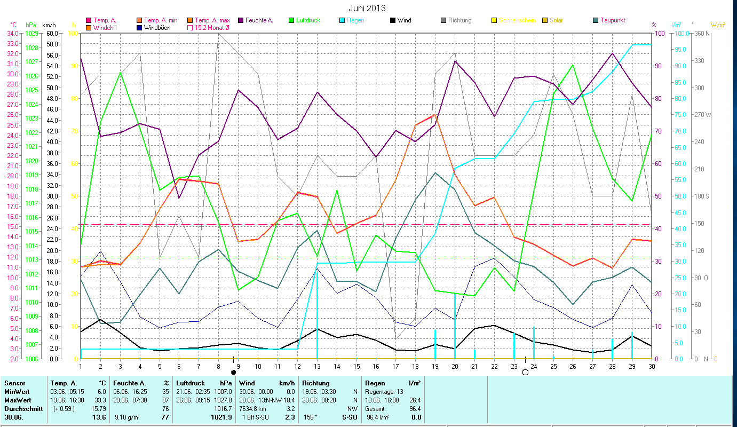Click the "Taupunkt" legend label
Image resolution: width=737 pixels, height=427 pixels.
(613, 20)
